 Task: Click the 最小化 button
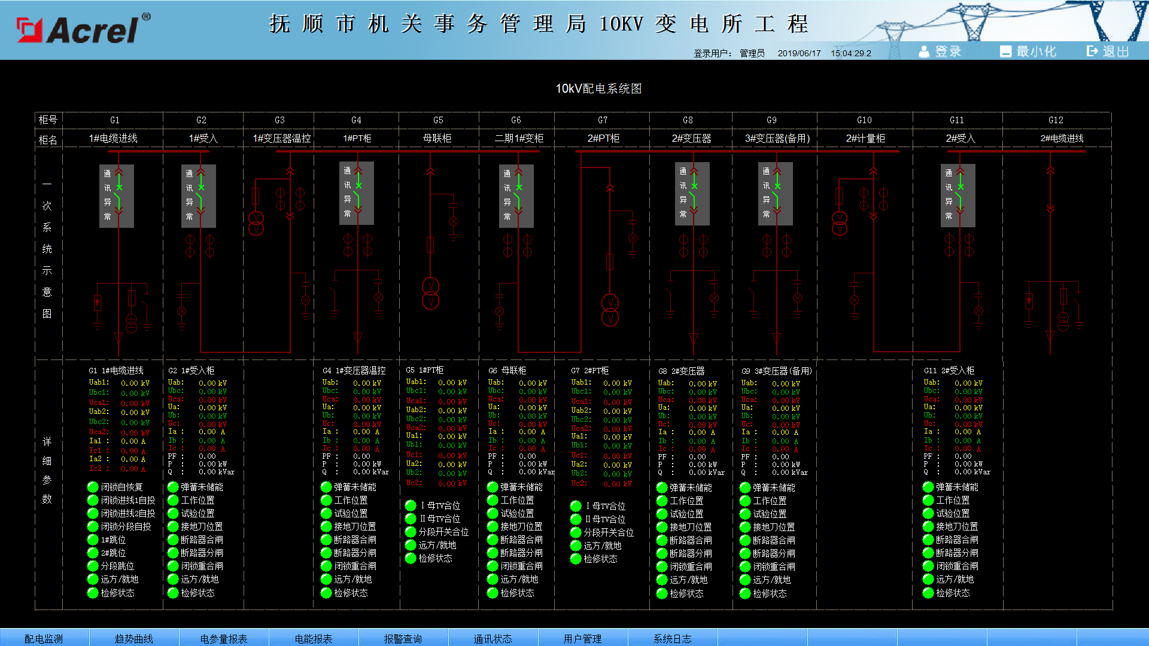point(1028,51)
